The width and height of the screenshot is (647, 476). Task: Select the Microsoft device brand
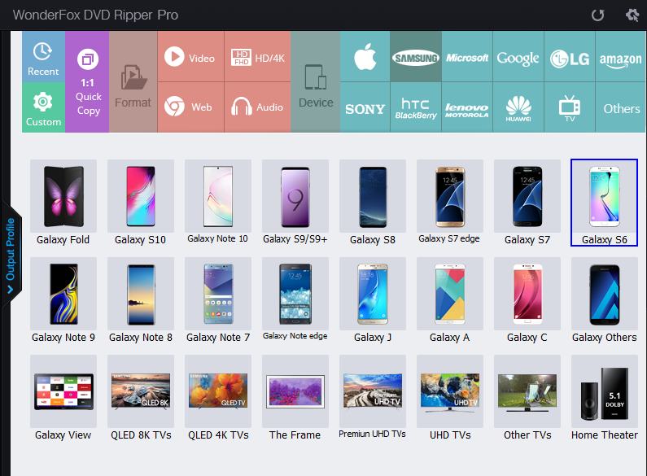coord(467,56)
